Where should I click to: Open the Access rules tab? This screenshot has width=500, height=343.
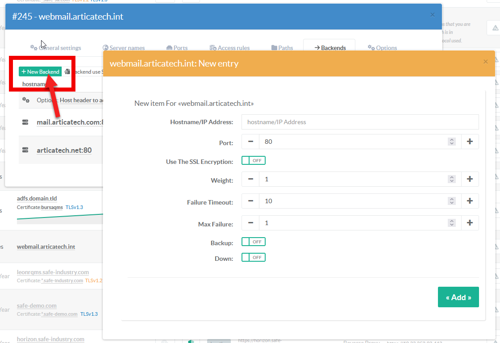tap(229, 48)
